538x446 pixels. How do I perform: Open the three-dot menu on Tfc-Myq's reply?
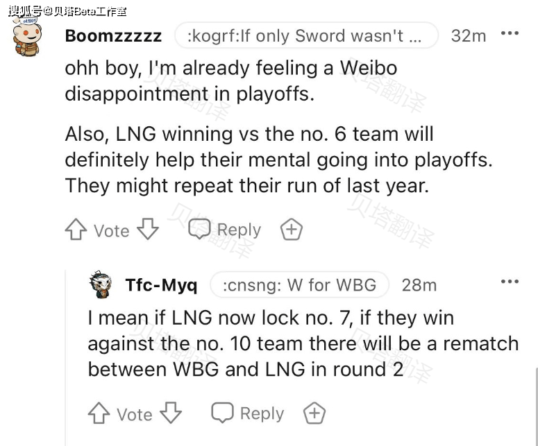[x=510, y=282]
